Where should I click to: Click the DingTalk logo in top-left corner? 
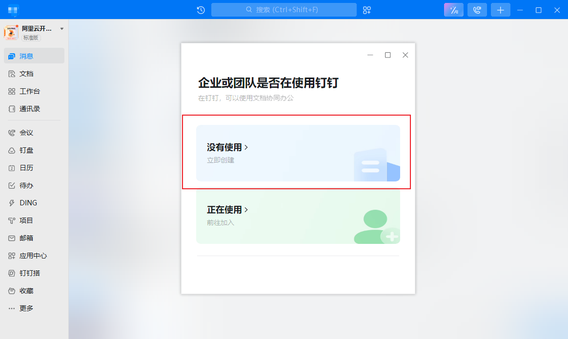(x=13, y=10)
